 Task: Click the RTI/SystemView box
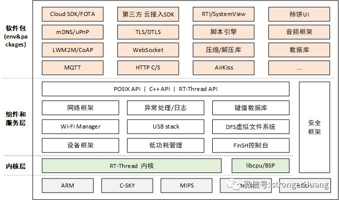pyautogui.click(x=223, y=14)
